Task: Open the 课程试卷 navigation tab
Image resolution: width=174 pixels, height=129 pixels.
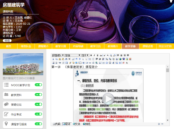Action: point(148,46)
